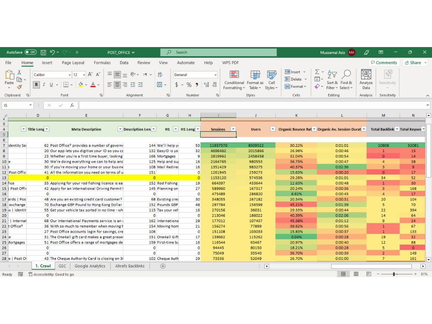Open Sort & Filter menu
The width and height of the screenshot is (432, 324).
(332, 80)
